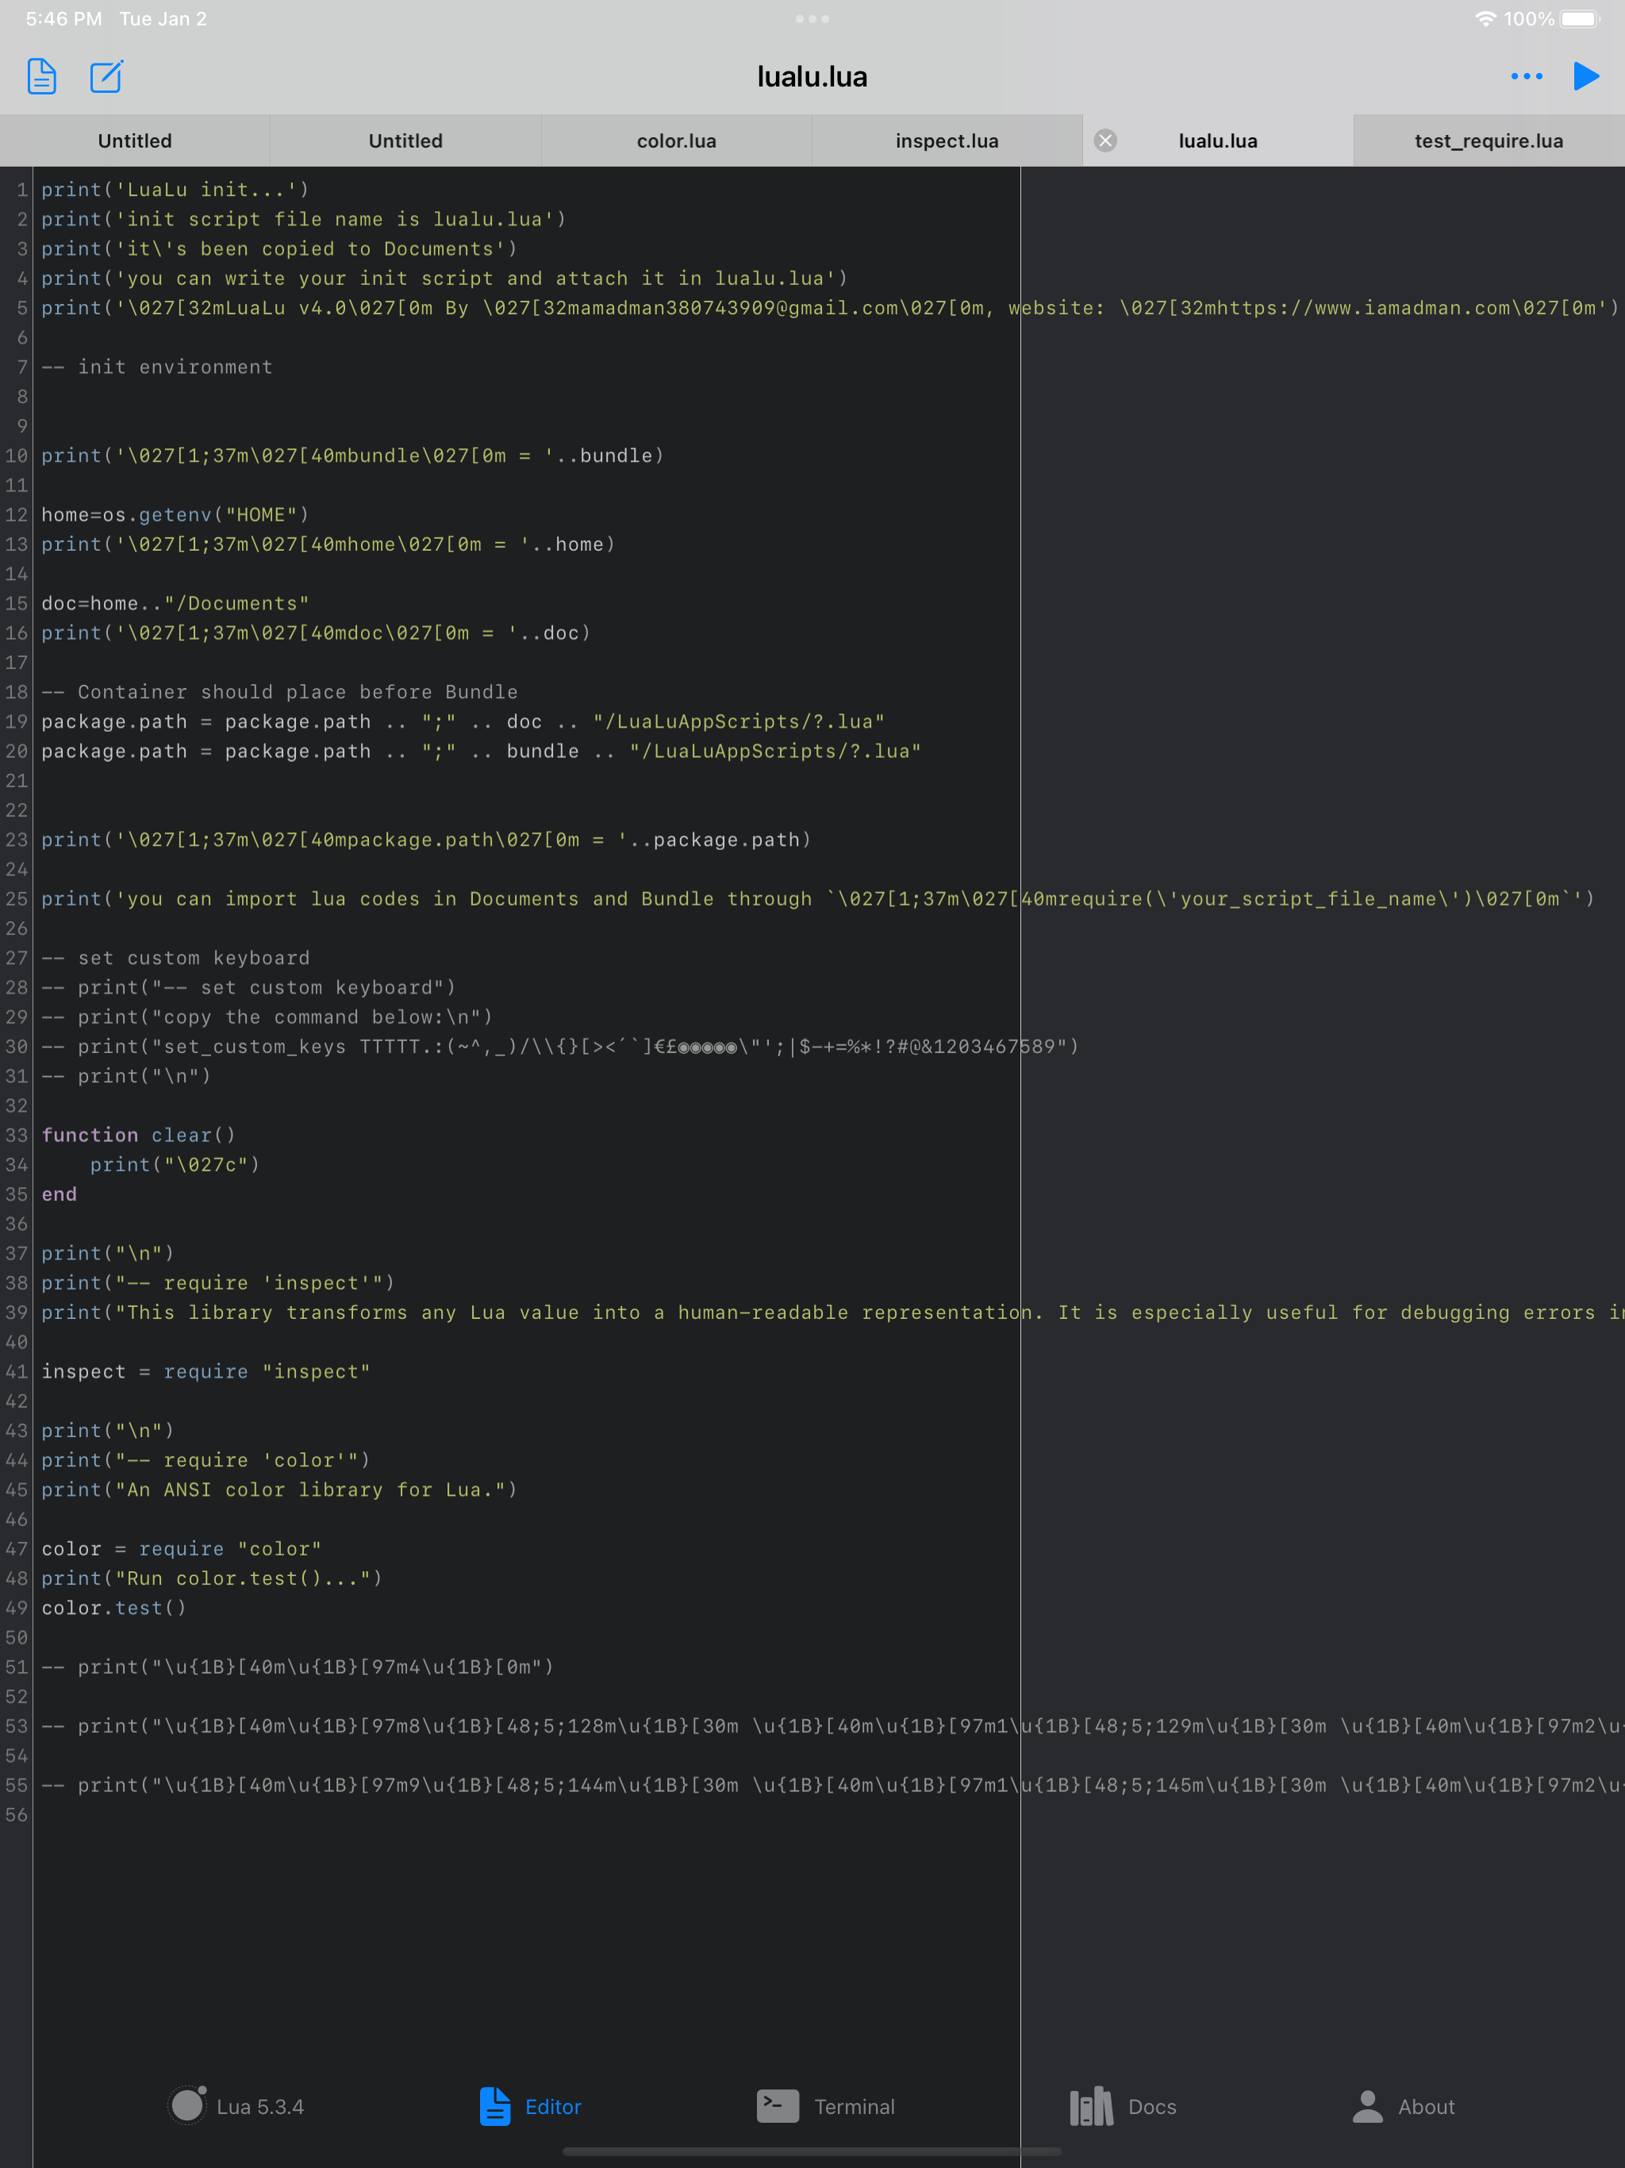Screen dimensions: 1625x2168
Task: Tap the Terminal prompt icon
Action: (778, 2105)
